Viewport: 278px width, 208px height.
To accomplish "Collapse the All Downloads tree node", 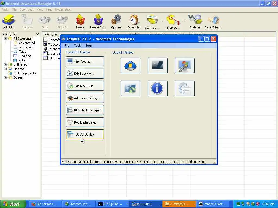I will 5,38.
